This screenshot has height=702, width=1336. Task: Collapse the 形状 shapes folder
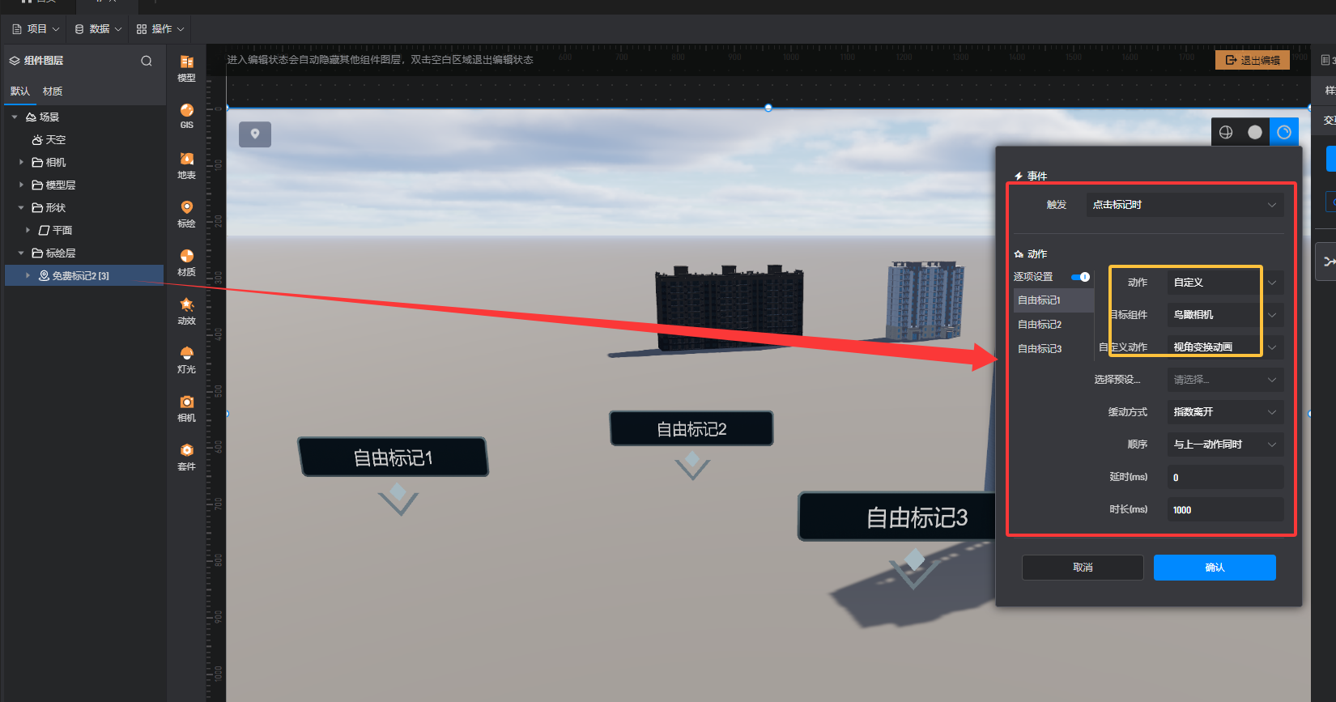click(21, 208)
